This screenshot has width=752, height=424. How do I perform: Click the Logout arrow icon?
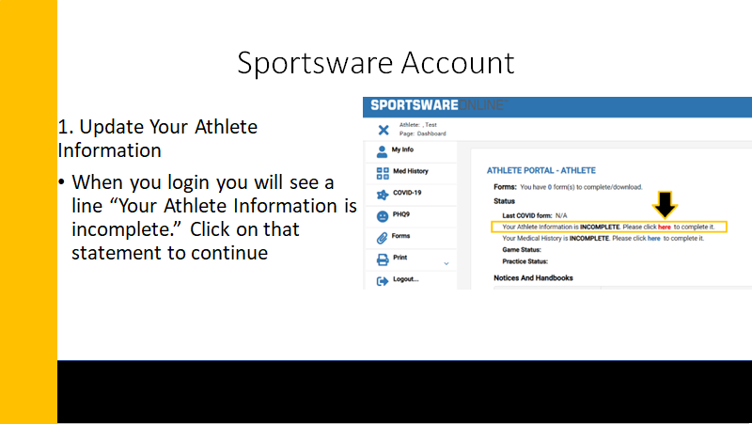pyautogui.click(x=383, y=281)
